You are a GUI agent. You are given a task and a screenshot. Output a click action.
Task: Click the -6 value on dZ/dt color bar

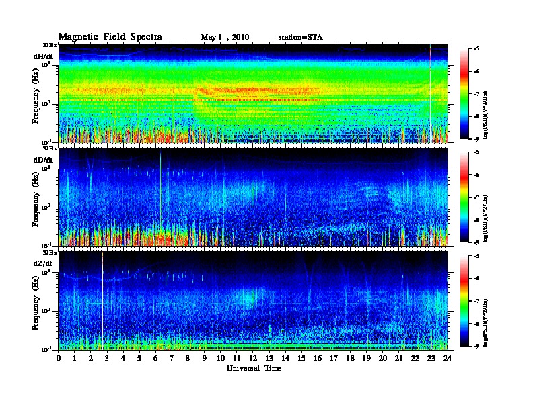coord(476,278)
